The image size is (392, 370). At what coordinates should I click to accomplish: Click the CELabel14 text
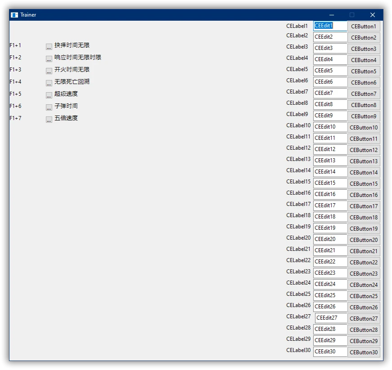298,170
